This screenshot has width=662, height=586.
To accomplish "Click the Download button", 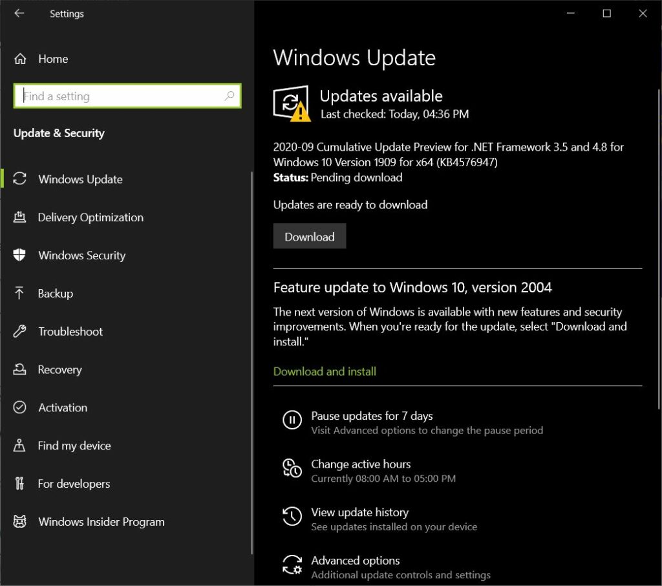I will [x=310, y=236].
